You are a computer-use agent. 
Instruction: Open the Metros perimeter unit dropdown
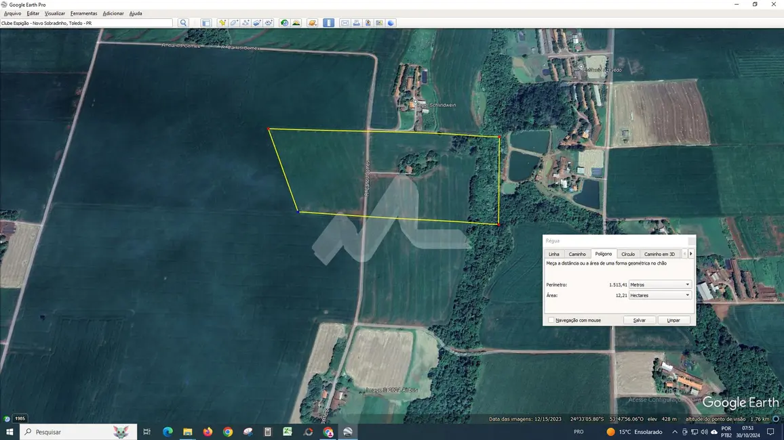click(x=660, y=285)
